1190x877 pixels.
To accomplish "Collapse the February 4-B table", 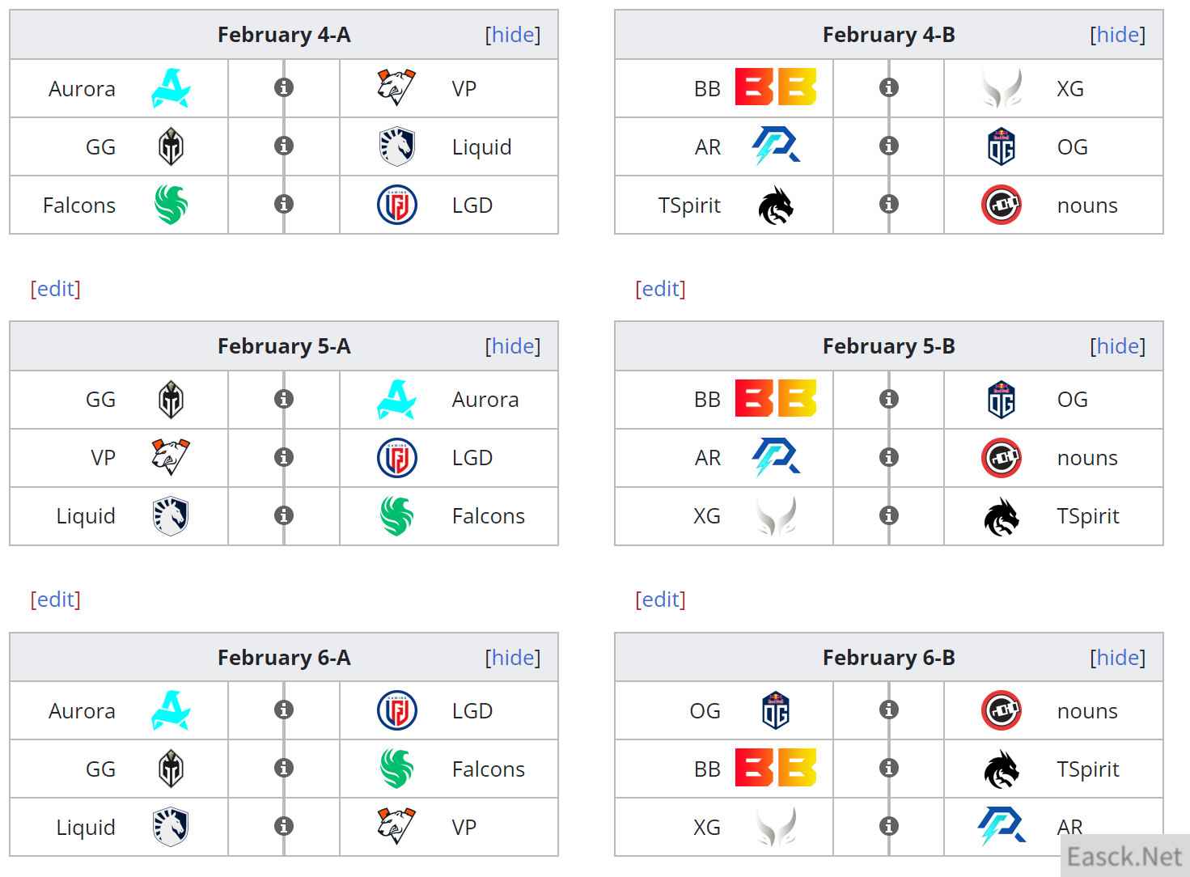I will 1118,35.
